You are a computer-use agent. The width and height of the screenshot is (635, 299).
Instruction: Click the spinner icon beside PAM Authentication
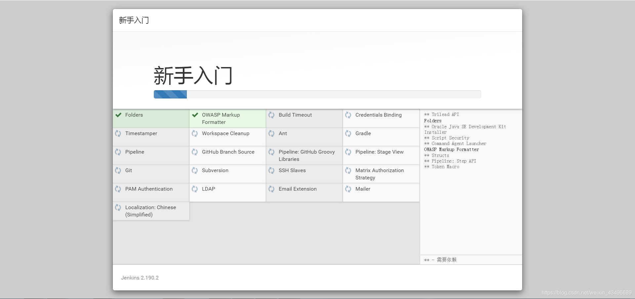tap(118, 189)
